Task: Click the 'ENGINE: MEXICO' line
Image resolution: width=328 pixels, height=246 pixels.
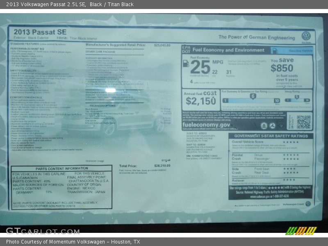Action: click(x=81, y=188)
